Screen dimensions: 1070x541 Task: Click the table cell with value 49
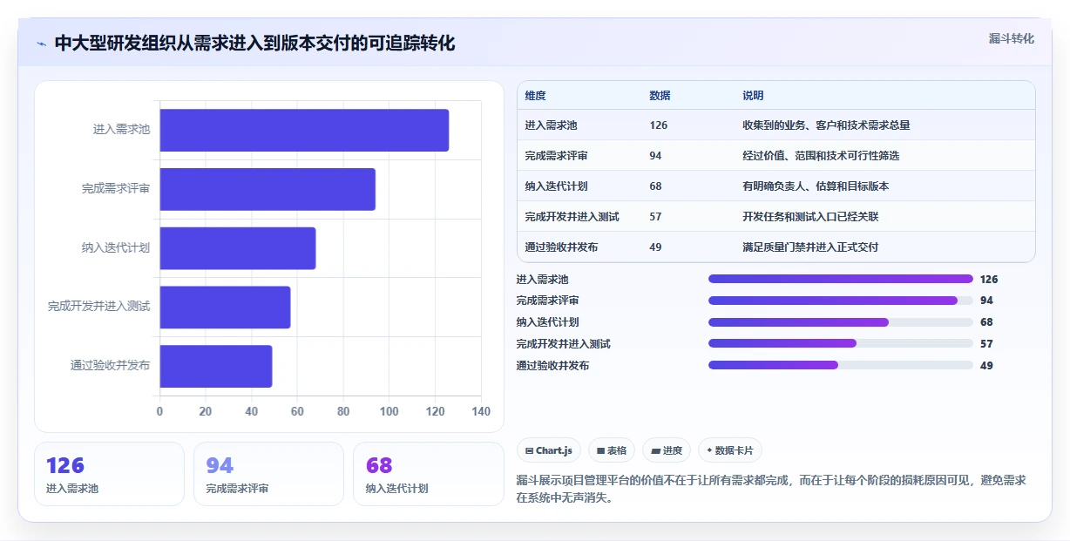pyautogui.click(x=656, y=247)
